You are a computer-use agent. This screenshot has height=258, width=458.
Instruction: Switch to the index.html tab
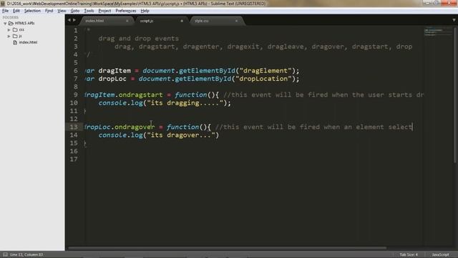point(105,21)
